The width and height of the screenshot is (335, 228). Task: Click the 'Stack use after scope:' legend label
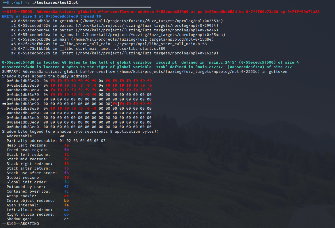coord(32,173)
